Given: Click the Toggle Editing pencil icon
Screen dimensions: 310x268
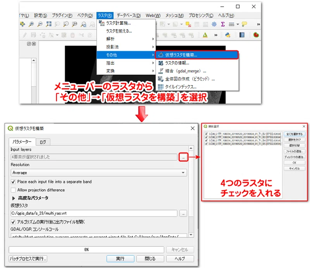Looking at the screenshot, I should [25, 35].
